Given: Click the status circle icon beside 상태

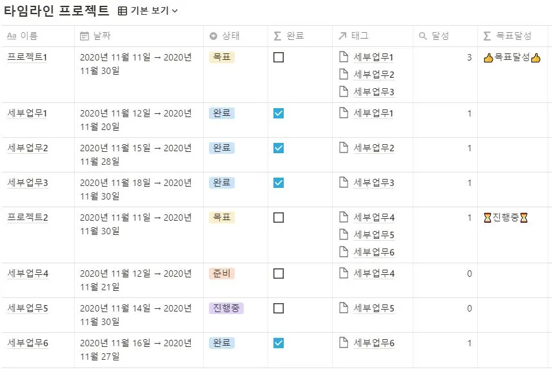Looking at the screenshot, I should coord(213,36).
